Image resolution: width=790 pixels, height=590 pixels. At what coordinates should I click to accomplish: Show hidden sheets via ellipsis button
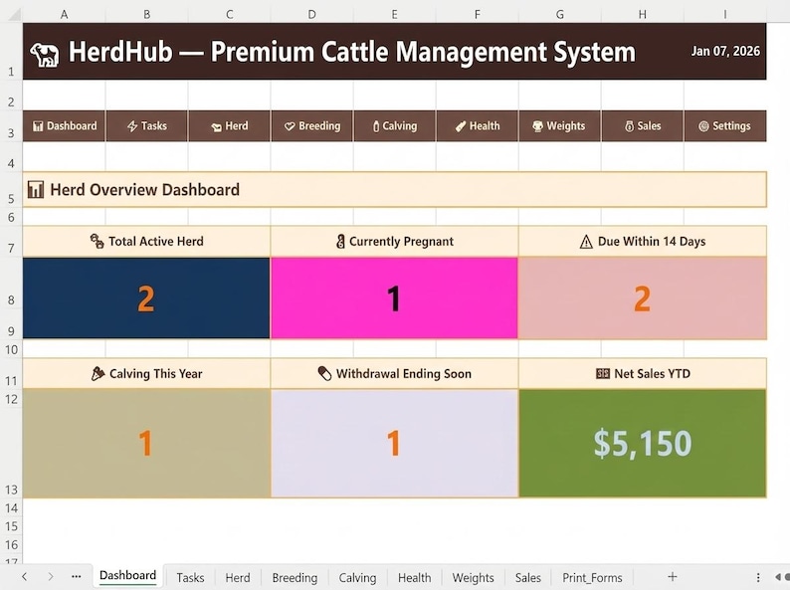(76, 576)
